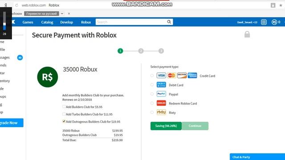Click the browser bookmark star icon

pos(281,5)
